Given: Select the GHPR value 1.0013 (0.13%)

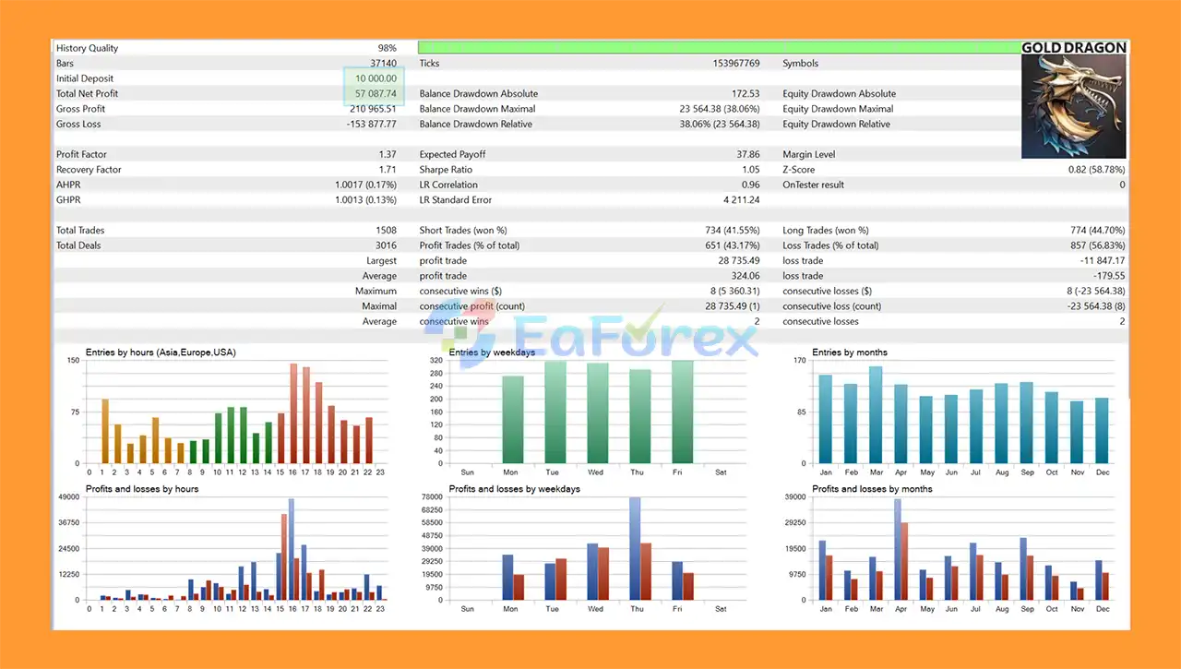Looking at the screenshot, I should click(366, 199).
